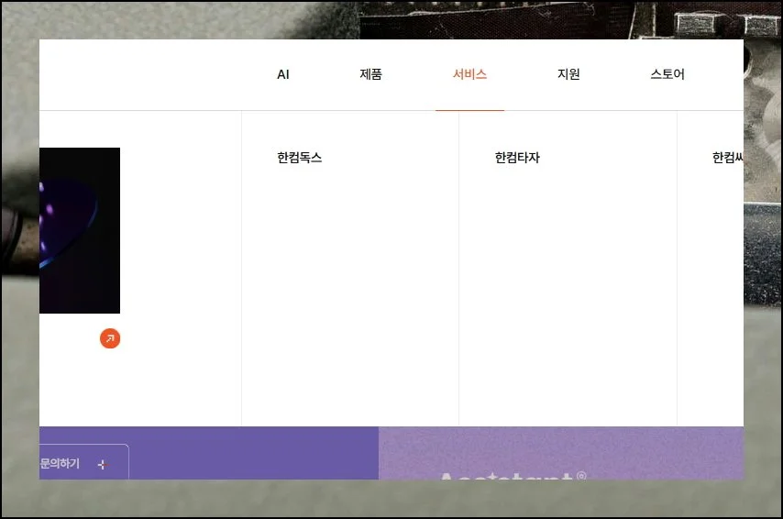
Task: Click the orange arrow circle icon
Action: pyautogui.click(x=110, y=338)
